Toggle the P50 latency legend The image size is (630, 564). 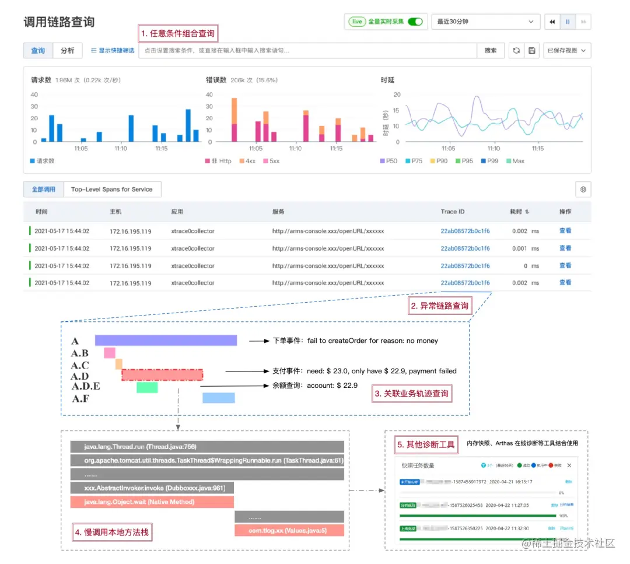coord(388,160)
